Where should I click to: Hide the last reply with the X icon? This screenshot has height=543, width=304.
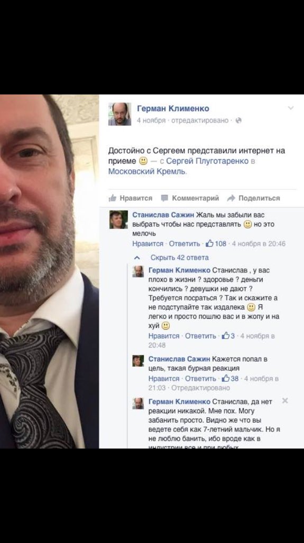tap(284, 401)
